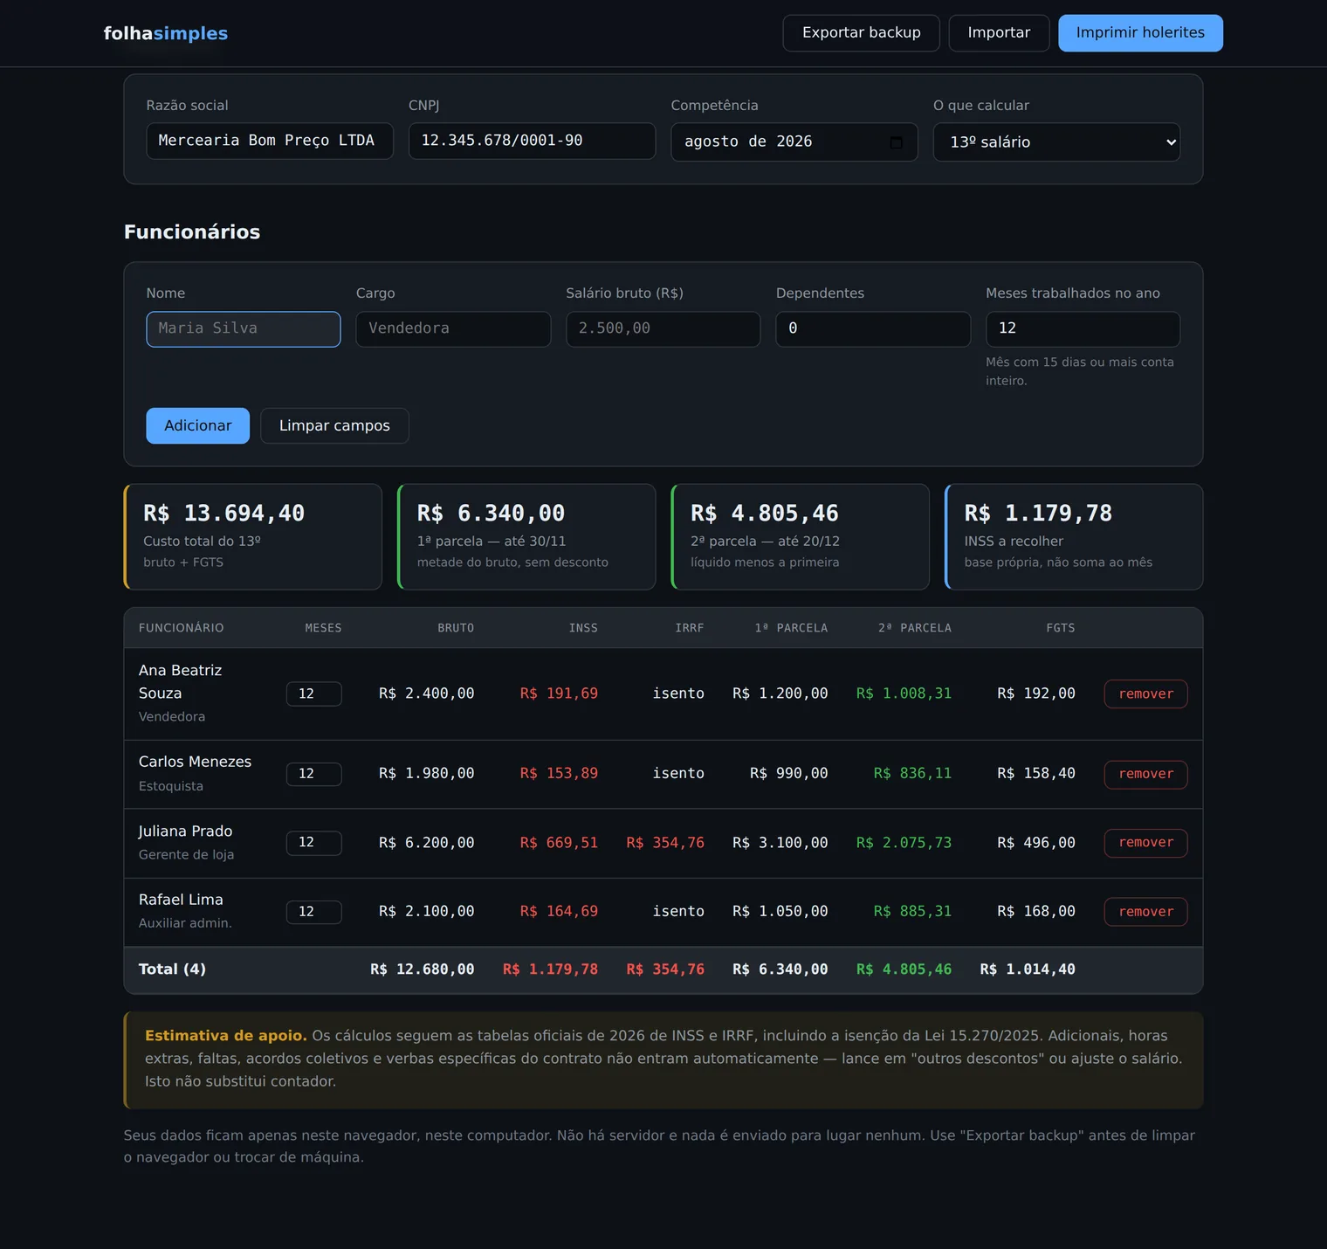This screenshot has height=1249, width=1327.
Task: Select Custo total do 13º summary card
Action: pos(253,537)
